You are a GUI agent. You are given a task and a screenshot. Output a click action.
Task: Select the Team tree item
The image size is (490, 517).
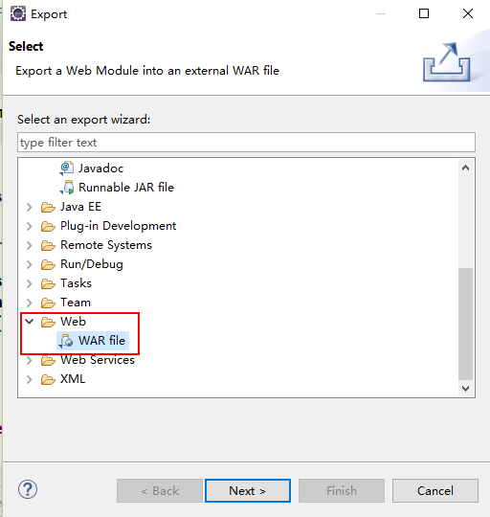pyautogui.click(x=76, y=303)
